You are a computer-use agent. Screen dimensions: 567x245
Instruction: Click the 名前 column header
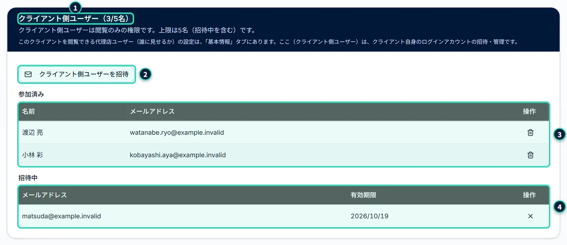coord(28,112)
